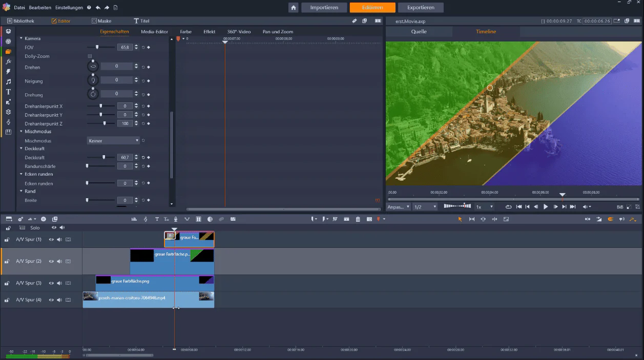
Task: Open the ScoreFitter treble clef tool
Action: point(146,219)
